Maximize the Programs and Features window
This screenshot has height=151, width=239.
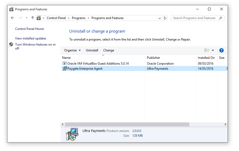209,9
